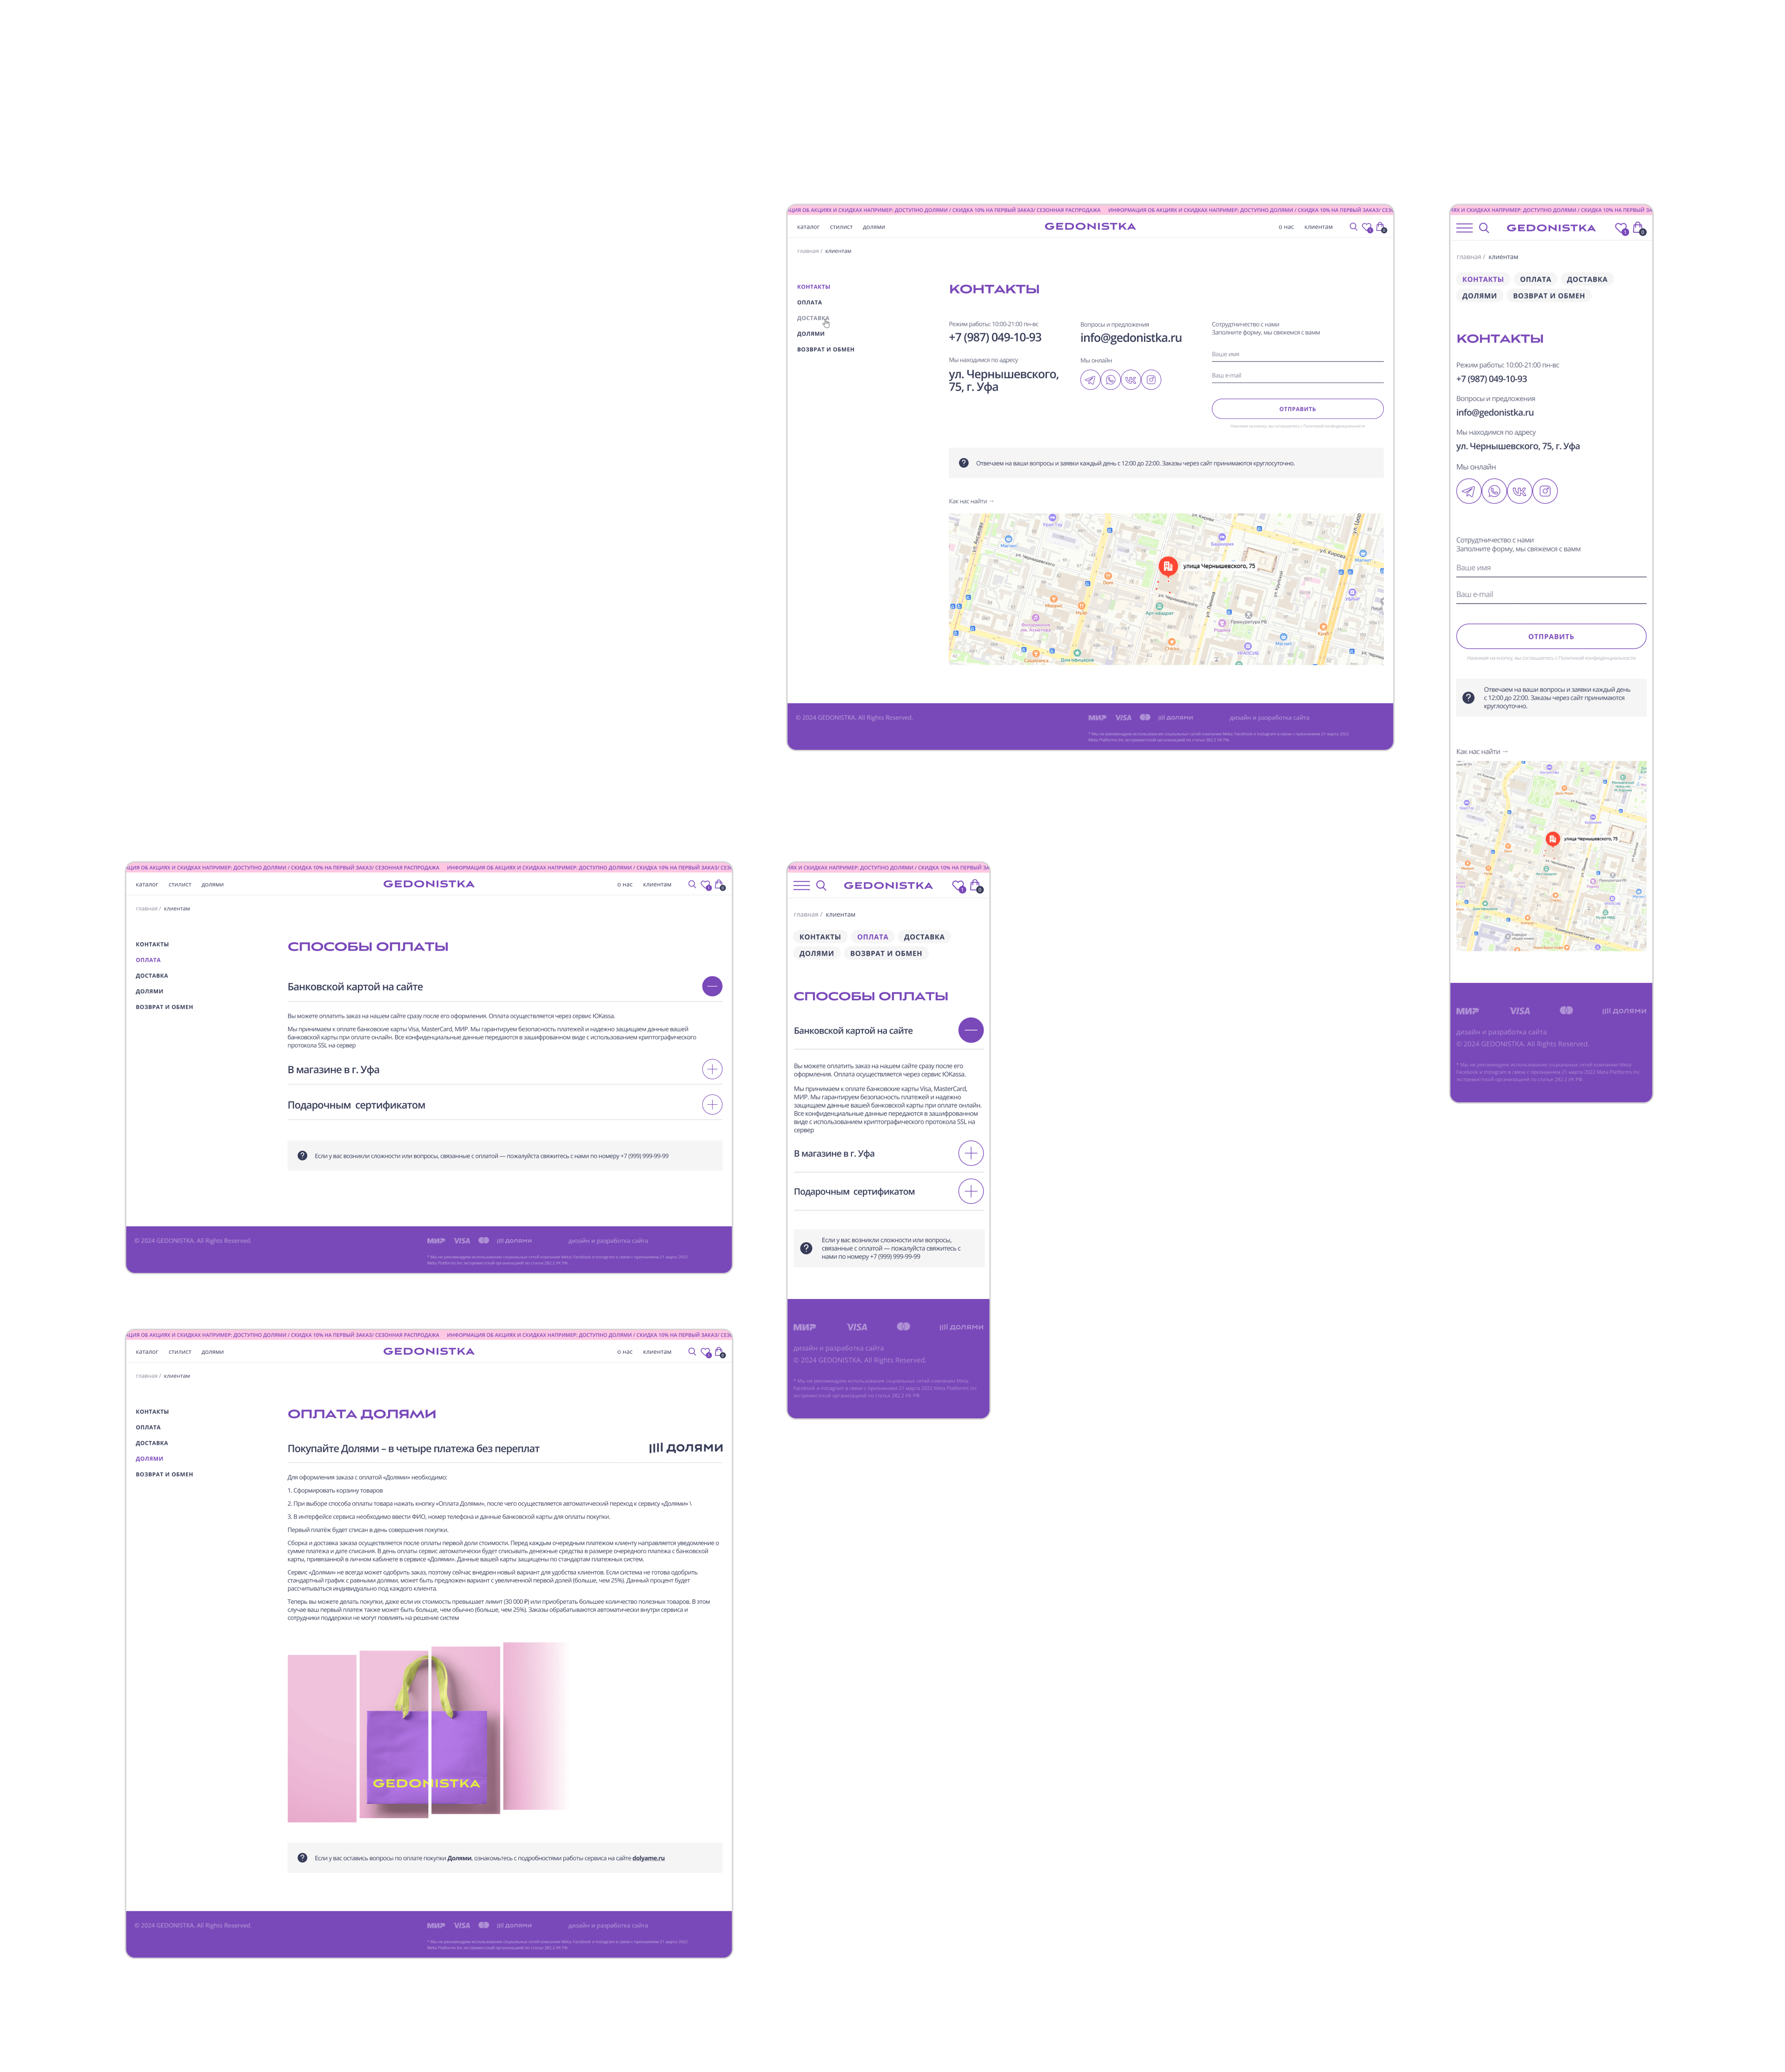1785x2072 pixels.
Task: Click search icon on mobile Способы оплаты page
Action: [820, 886]
